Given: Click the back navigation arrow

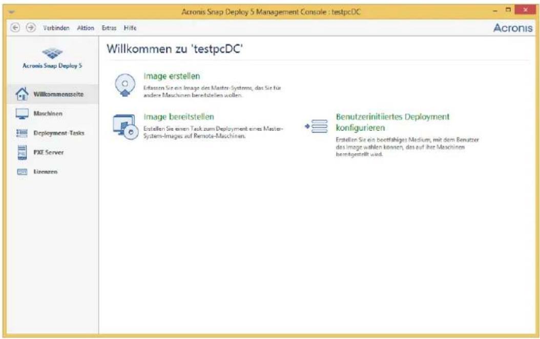Looking at the screenshot, I should point(15,28).
